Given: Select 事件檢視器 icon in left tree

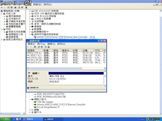Looking at the screenshot, I should pyautogui.click(x=7, y=16).
